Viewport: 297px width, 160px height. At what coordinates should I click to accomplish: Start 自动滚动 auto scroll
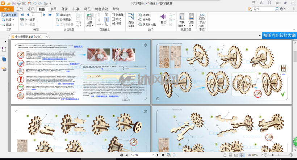pyautogui.click(x=131, y=20)
